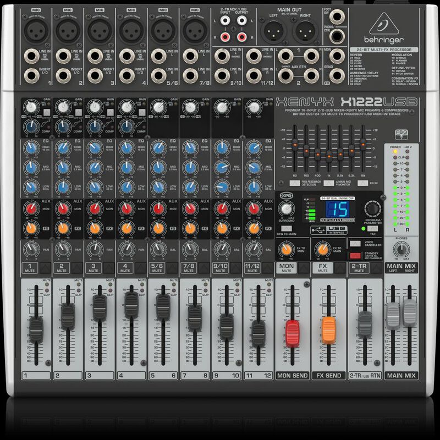Click the channel 9/10 LINE IN L jack
The height and width of the screenshot is (440, 440).
(x=222, y=56)
